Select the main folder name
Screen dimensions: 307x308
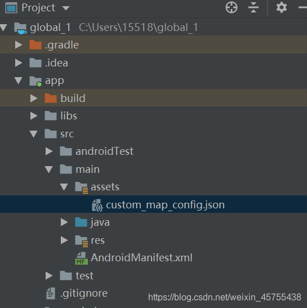[x=88, y=169]
